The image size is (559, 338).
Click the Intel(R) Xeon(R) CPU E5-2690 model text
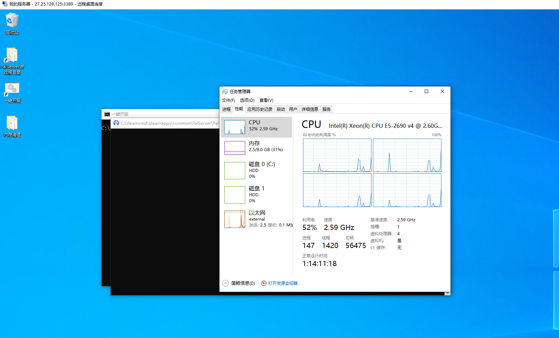(x=385, y=126)
